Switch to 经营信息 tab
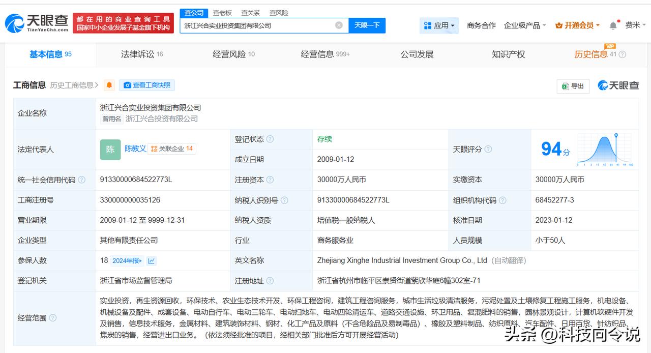This screenshot has width=651, height=353. pyautogui.click(x=325, y=54)
